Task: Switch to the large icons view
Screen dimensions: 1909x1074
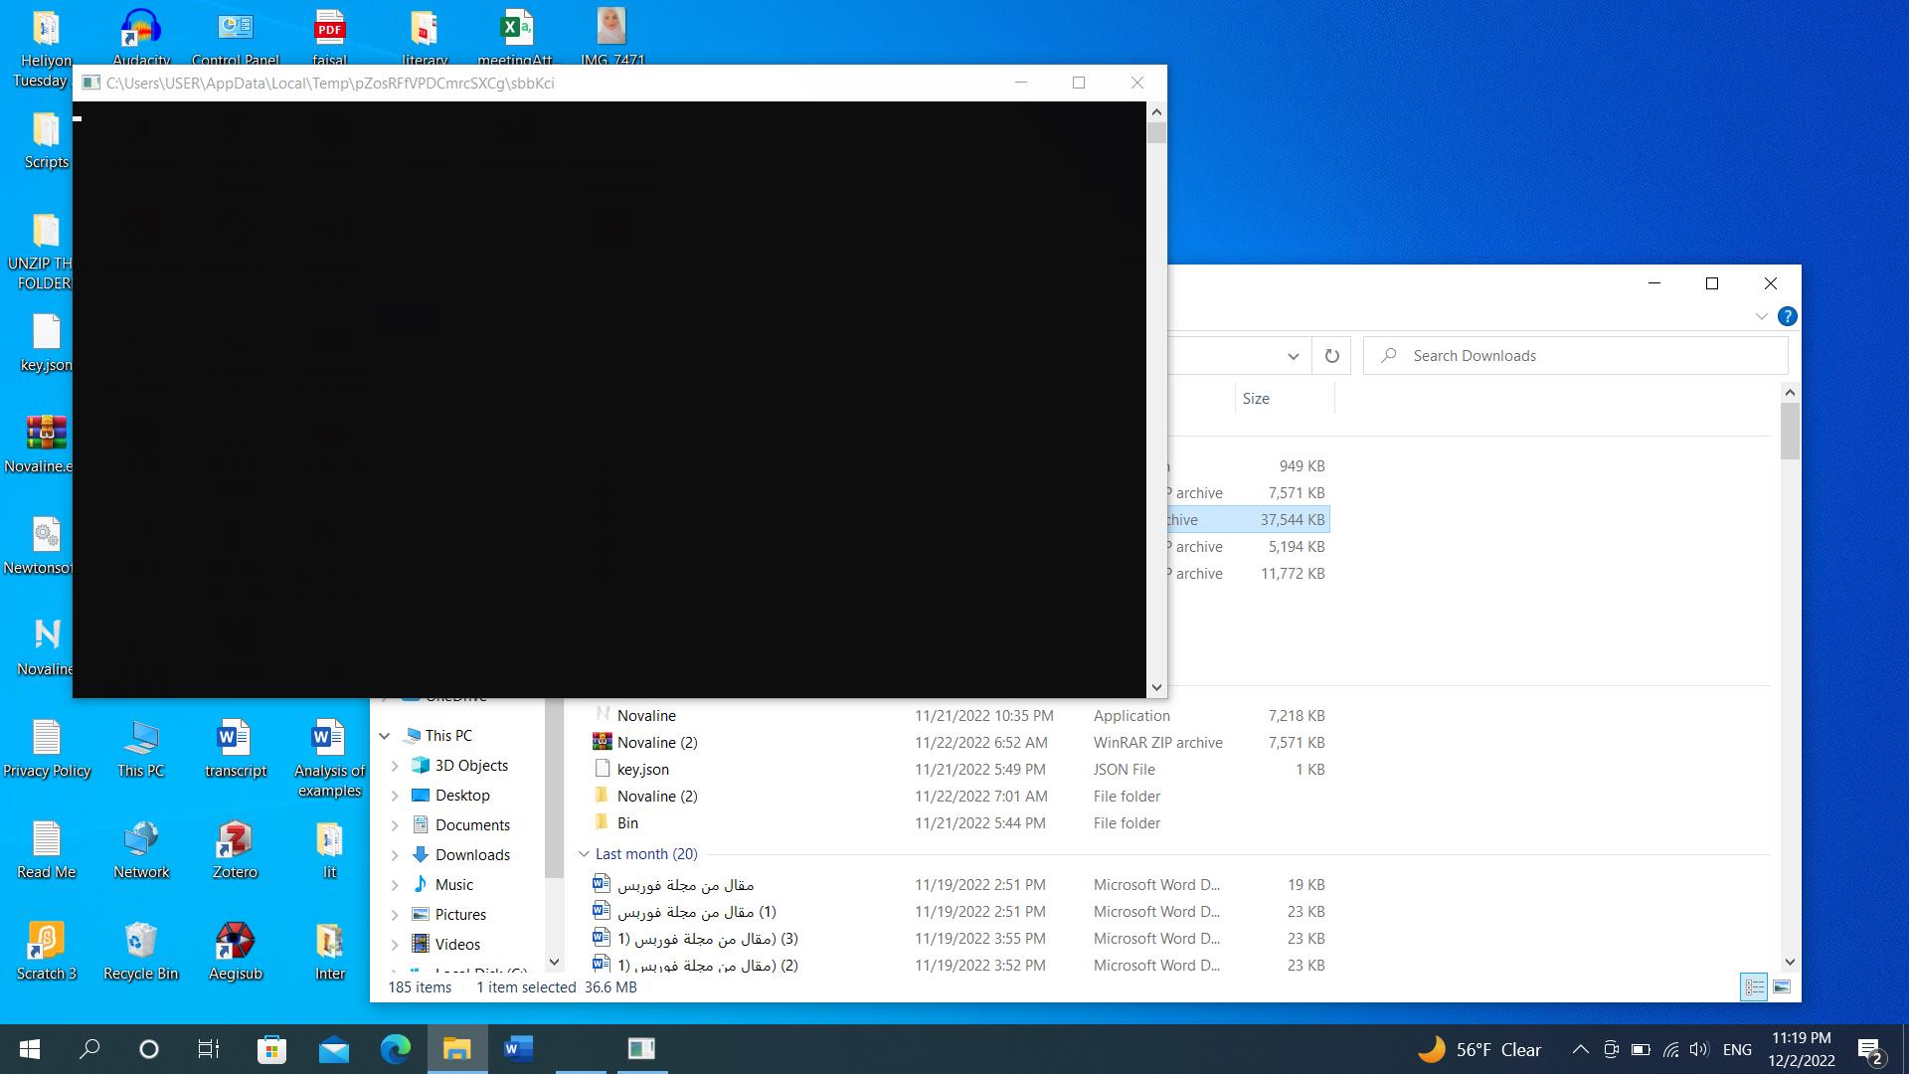Action: [1782, 987]
